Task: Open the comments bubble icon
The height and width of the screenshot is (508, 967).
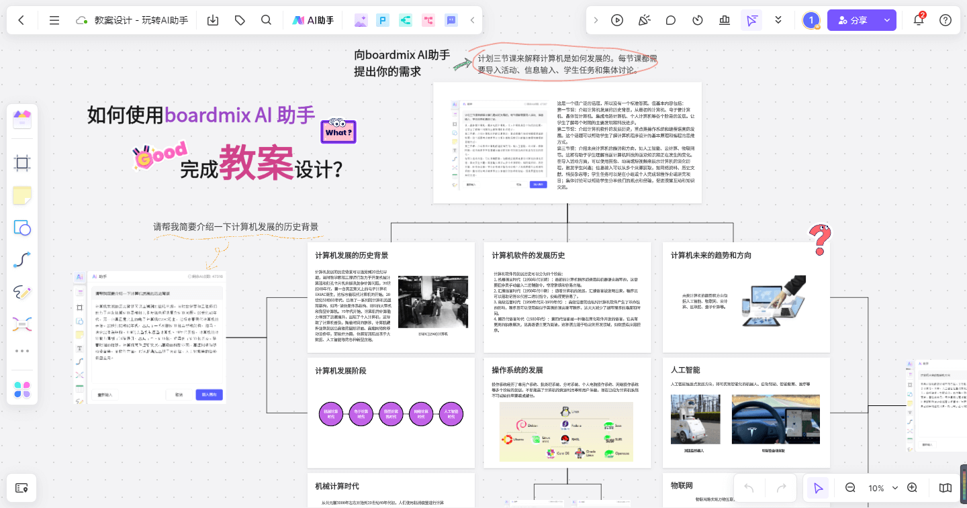Action: coord(671,20)
